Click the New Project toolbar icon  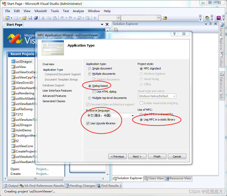pos(7,18)
